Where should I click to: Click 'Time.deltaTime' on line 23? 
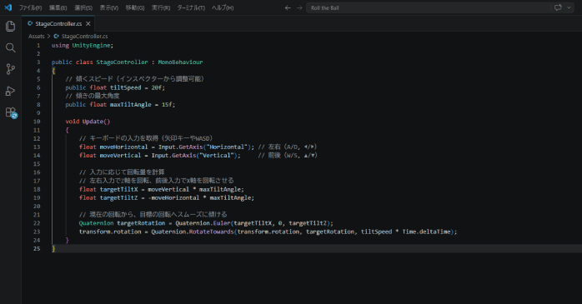click(426, 232)
